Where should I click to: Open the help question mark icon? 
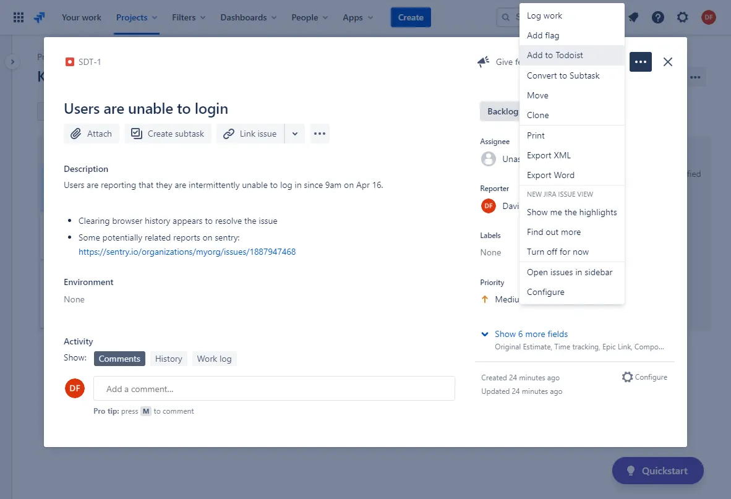pyautogui.click(x=658, y=17)
